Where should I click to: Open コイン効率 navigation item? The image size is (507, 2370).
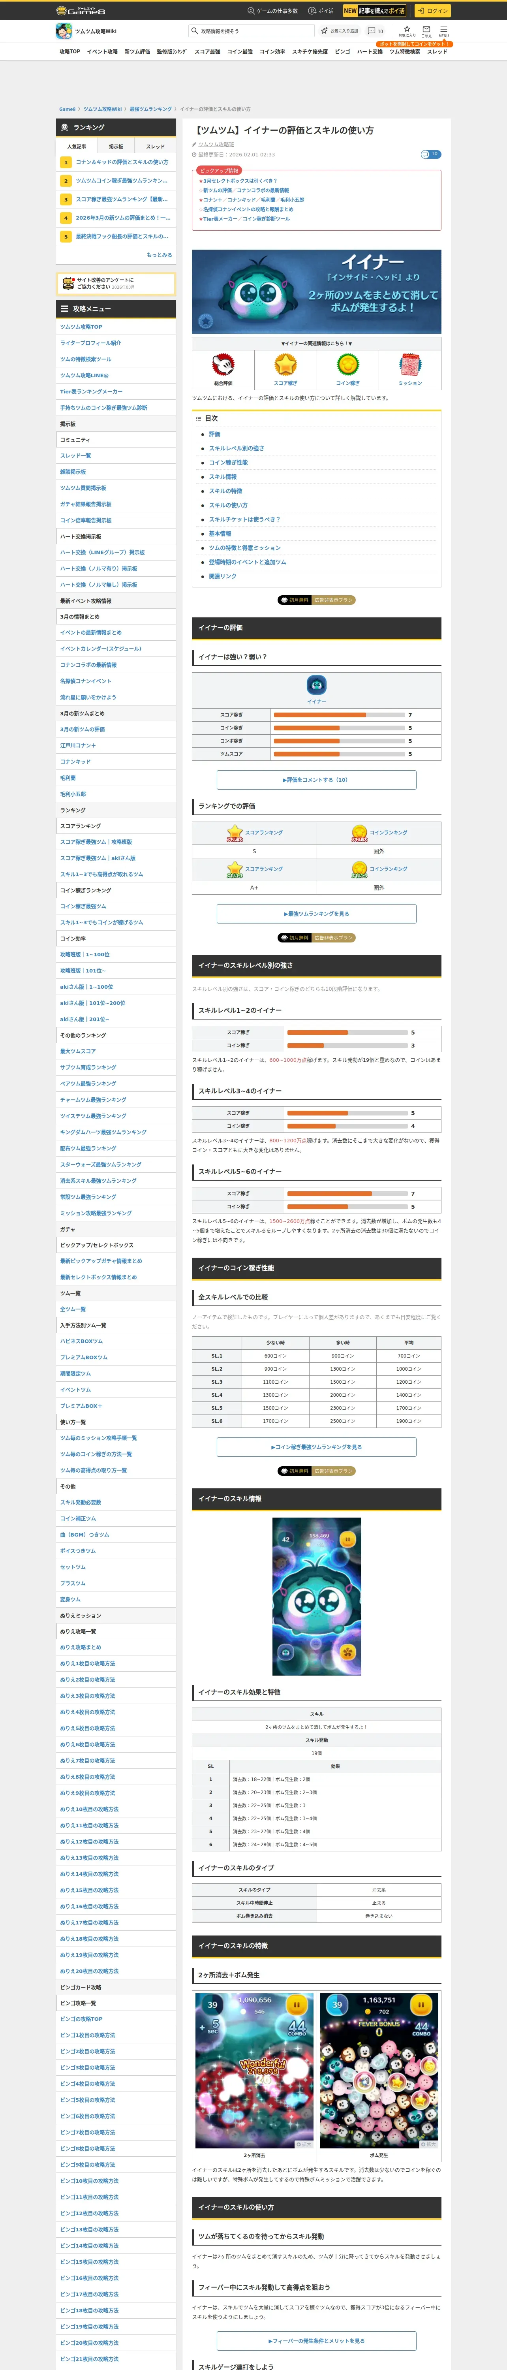[x=272, y=51]
